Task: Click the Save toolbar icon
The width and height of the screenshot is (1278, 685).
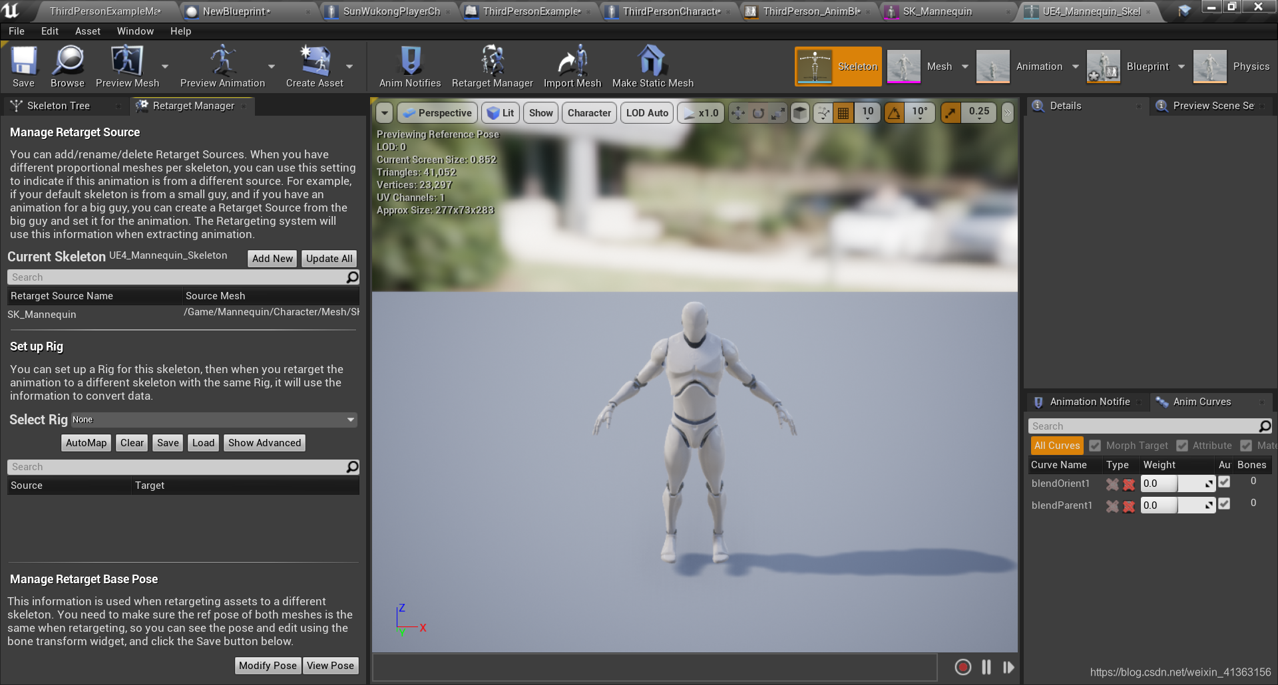Action: [24, 61]
